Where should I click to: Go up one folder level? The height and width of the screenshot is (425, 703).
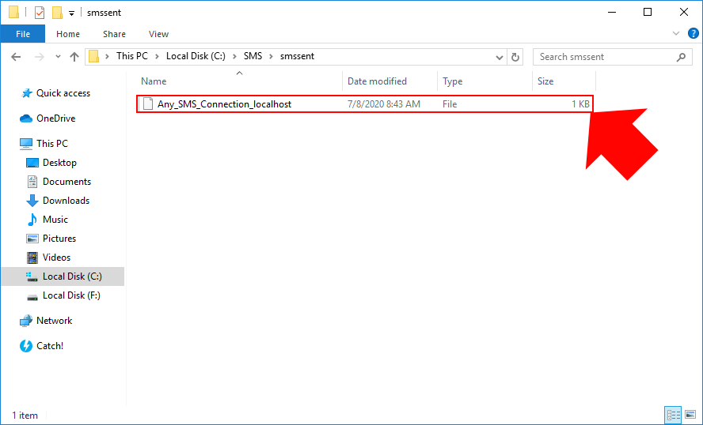tap(74, 57)
